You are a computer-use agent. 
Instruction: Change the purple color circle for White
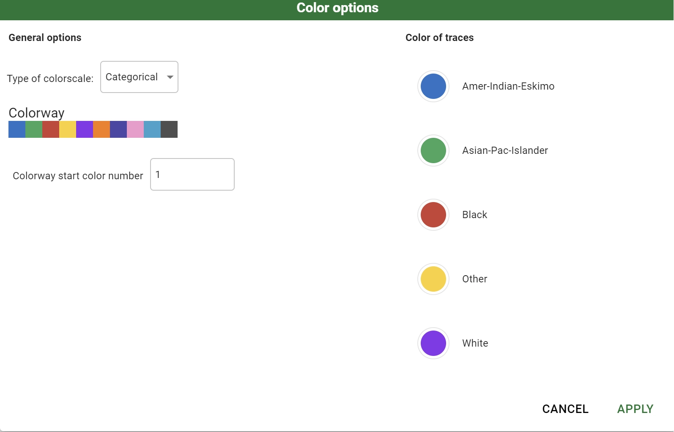(433, 343)
